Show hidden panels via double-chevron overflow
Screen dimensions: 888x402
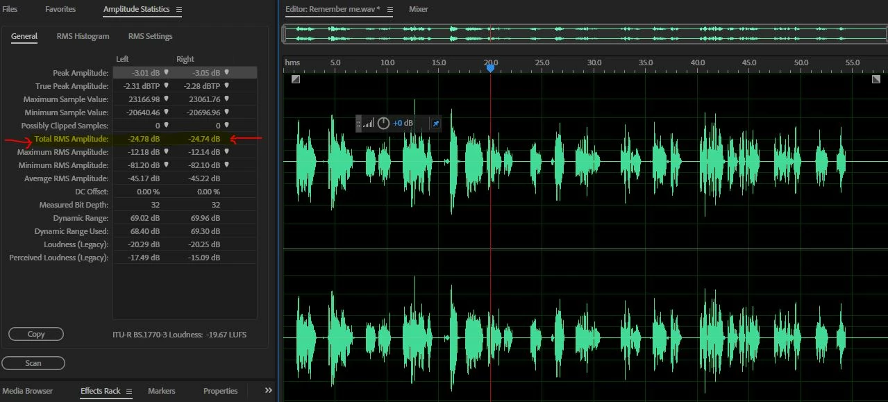click(x=269, y=391)
